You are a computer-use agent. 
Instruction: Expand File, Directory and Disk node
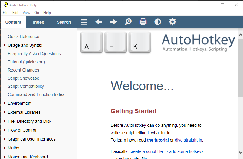(4, 121)
